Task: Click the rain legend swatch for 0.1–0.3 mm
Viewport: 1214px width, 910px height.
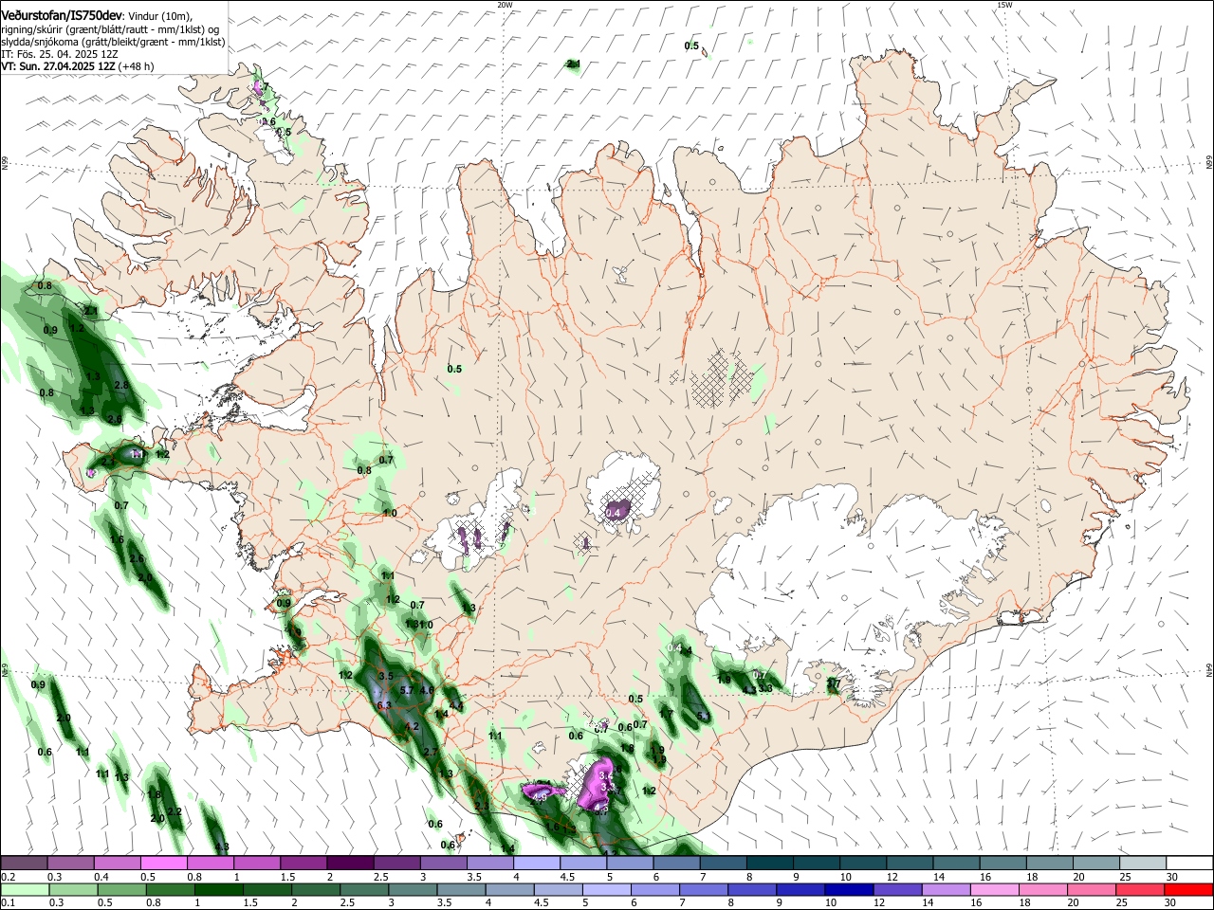Action: click(x=24, y=889)
